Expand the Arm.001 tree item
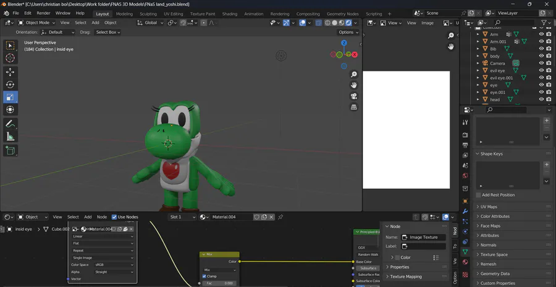The image size is (556, 287). click(x=478, y=42)
